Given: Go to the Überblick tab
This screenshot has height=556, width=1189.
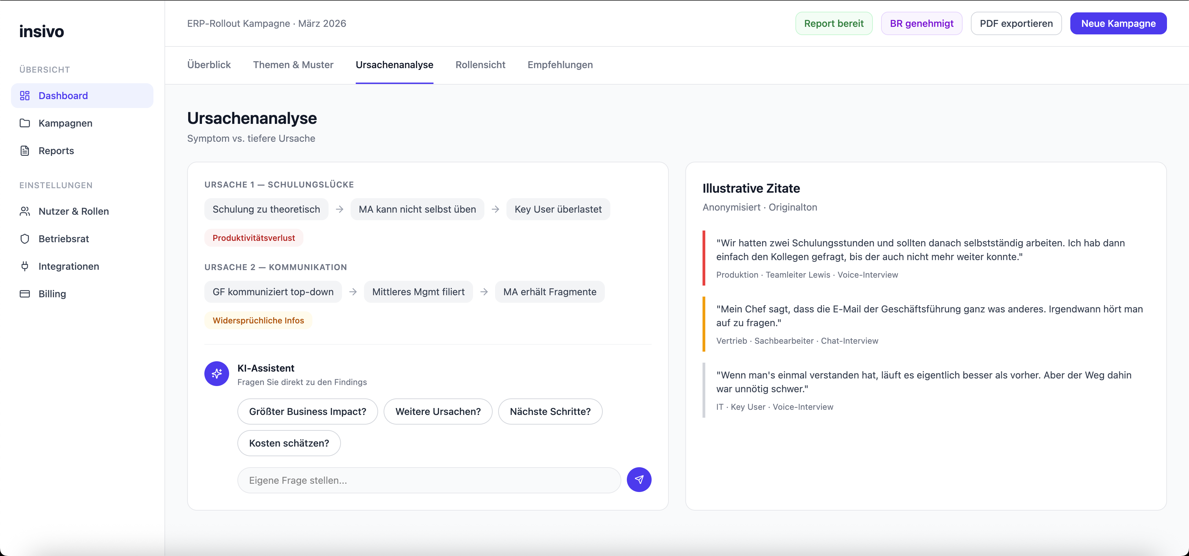Looking at the screenshot, I should 208,65.
